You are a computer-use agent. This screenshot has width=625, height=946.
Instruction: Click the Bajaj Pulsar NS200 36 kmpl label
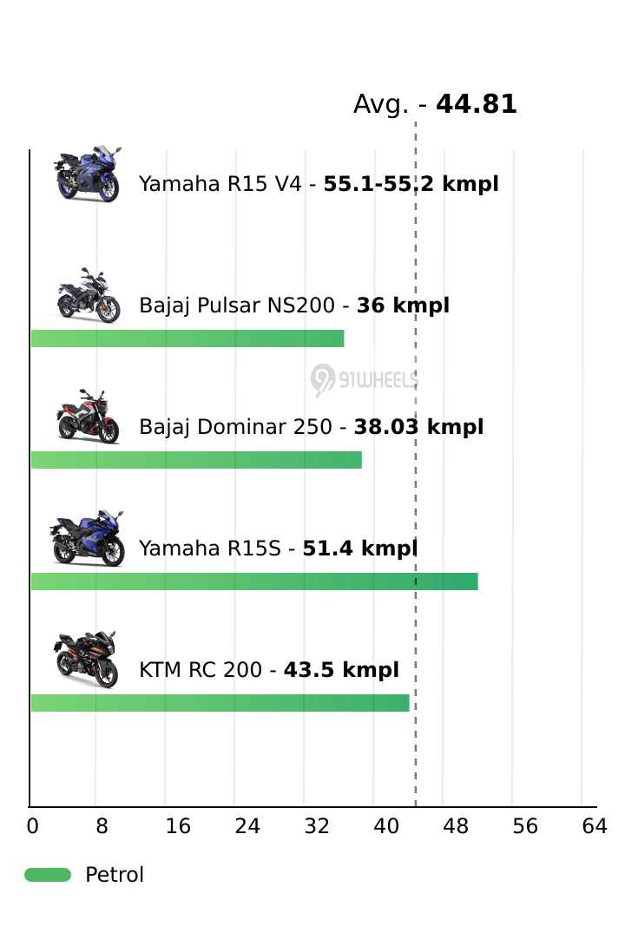(294, 305)
